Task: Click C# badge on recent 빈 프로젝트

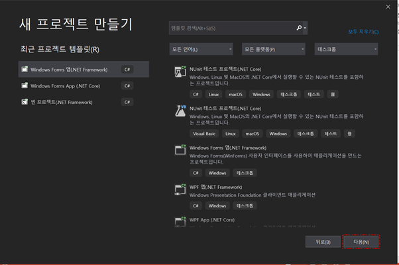Action: point(127,102)
